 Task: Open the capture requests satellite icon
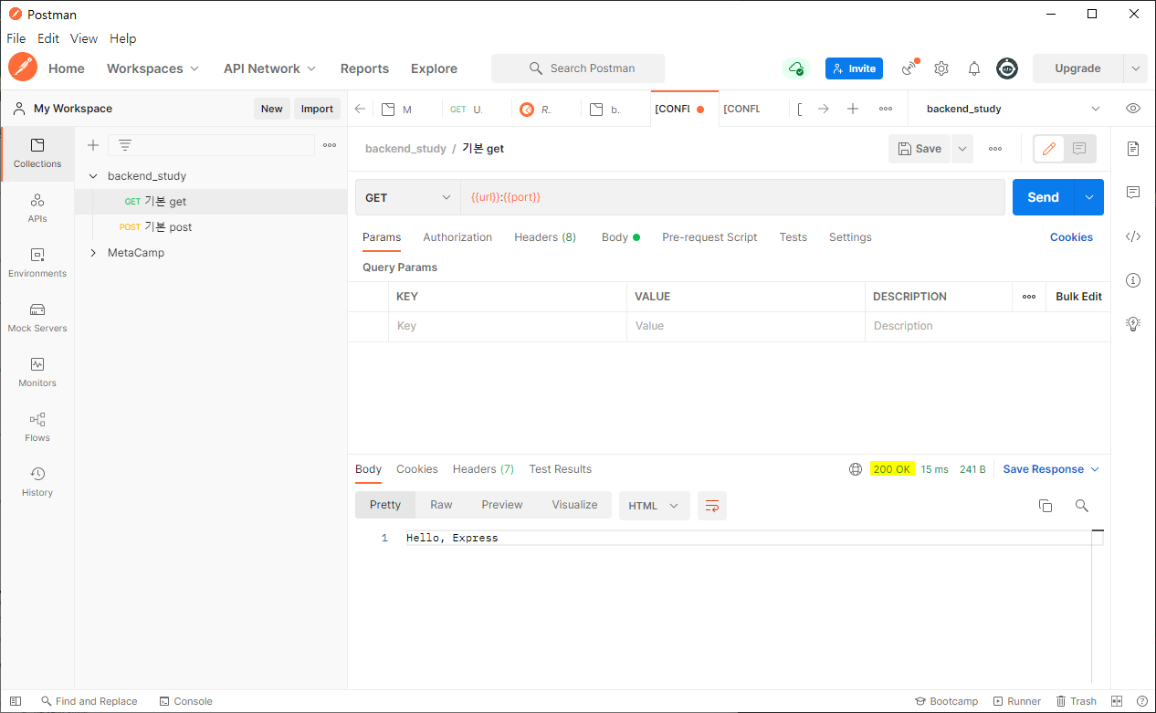[x=909, y=68]
